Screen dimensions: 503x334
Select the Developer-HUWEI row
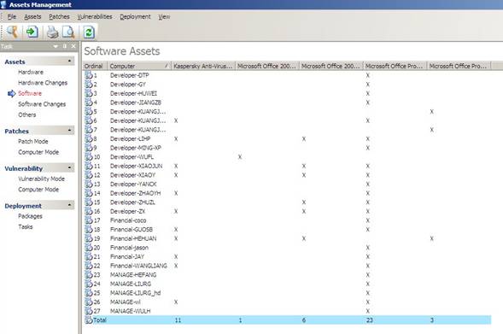click(x=287, y=93)
